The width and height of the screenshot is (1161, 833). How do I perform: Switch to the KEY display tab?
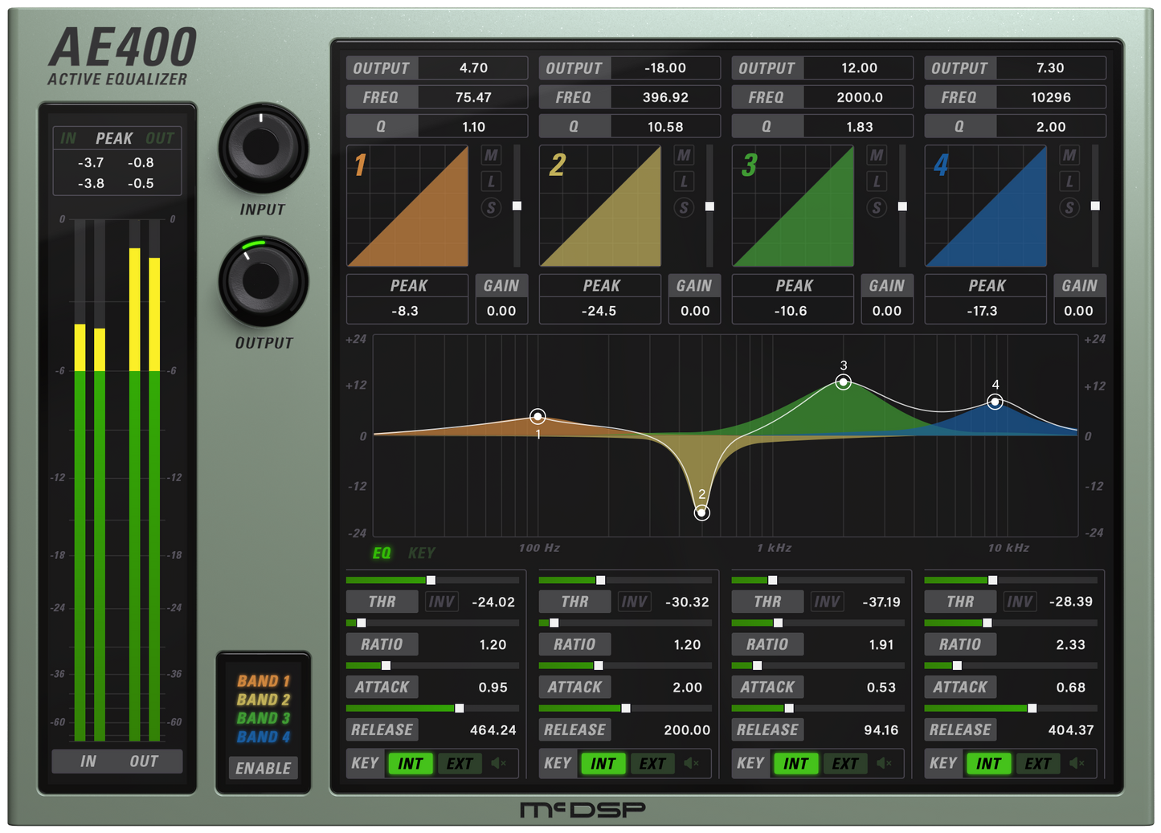[x=421, y=553]
